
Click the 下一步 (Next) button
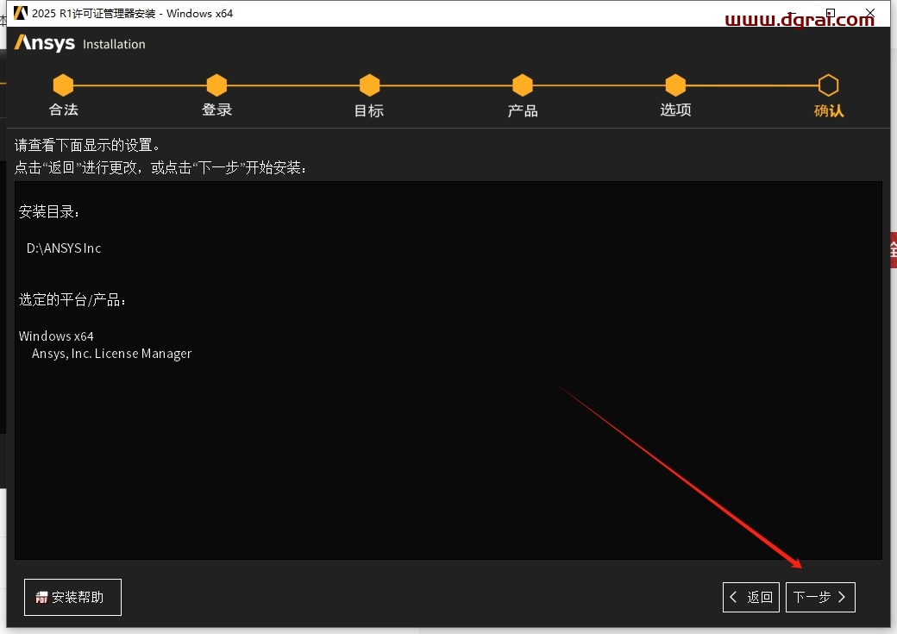(x=820, y=598)
